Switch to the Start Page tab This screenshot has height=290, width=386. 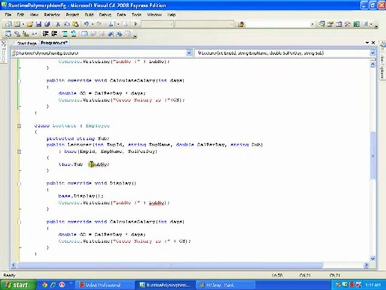click(27, 43)
